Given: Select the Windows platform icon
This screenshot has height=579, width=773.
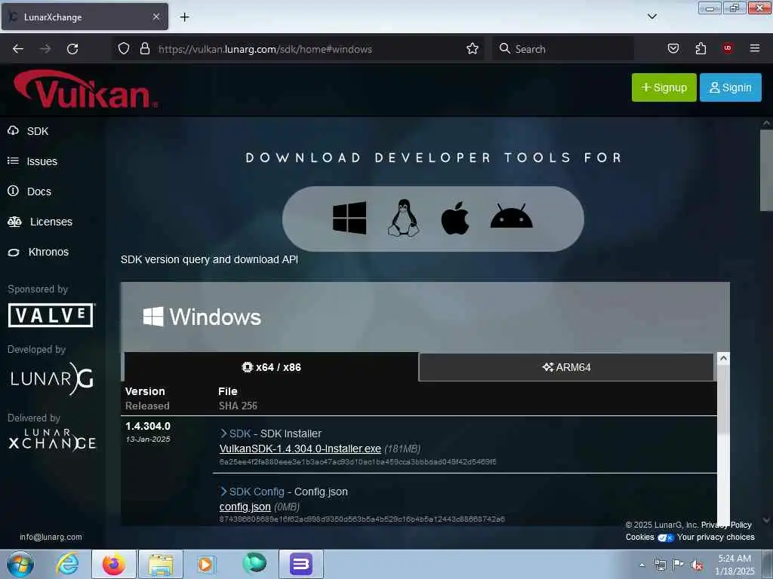Looking at the screenshot, I should 349,218.
